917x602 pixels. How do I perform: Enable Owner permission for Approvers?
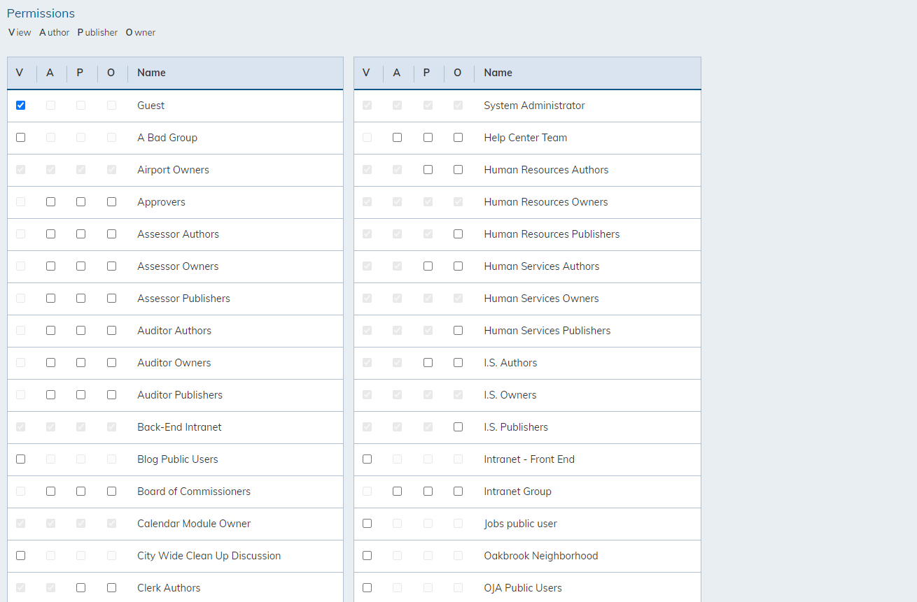click(x=111, y=202)
